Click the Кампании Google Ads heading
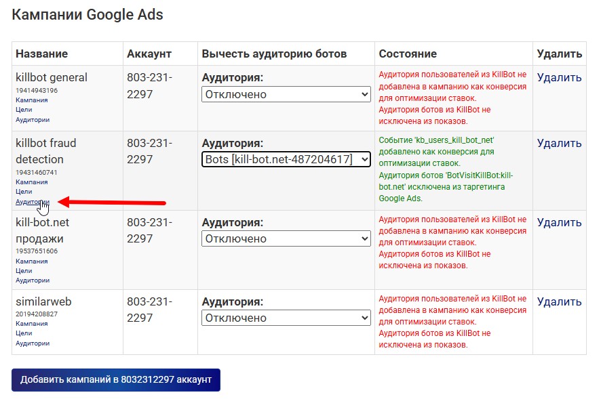Screen dimensions: 601x399 tap(88, 14)
